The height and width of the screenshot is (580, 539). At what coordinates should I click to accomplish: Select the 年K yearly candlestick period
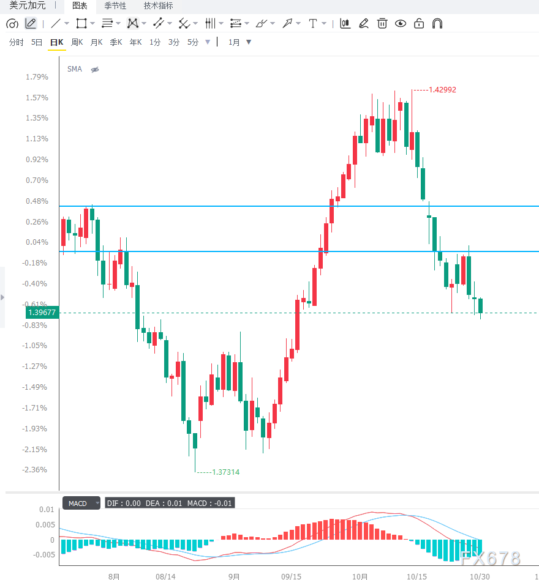(135, 43)
